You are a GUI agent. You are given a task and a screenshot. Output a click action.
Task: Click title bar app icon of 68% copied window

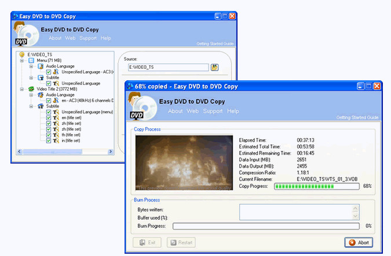(130, 86)
